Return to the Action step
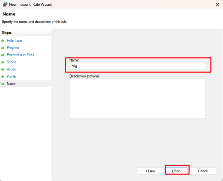 tap(12, 69)
